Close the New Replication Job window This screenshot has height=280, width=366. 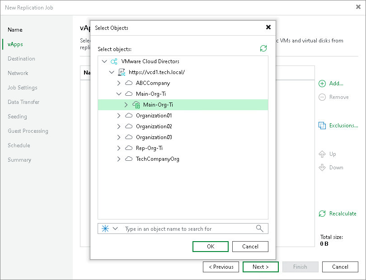click(358, 7)
